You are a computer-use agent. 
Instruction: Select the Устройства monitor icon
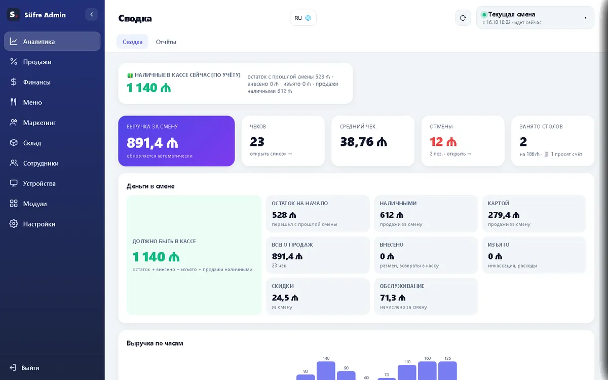tap(14, 183)
